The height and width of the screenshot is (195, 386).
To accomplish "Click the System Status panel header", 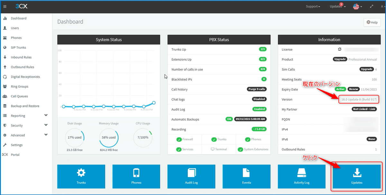I will tap(109, 39).
